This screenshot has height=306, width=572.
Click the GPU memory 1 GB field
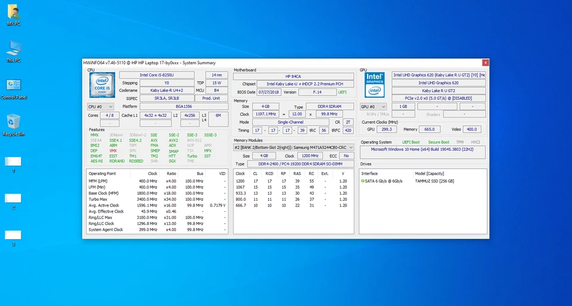point(403,107)
